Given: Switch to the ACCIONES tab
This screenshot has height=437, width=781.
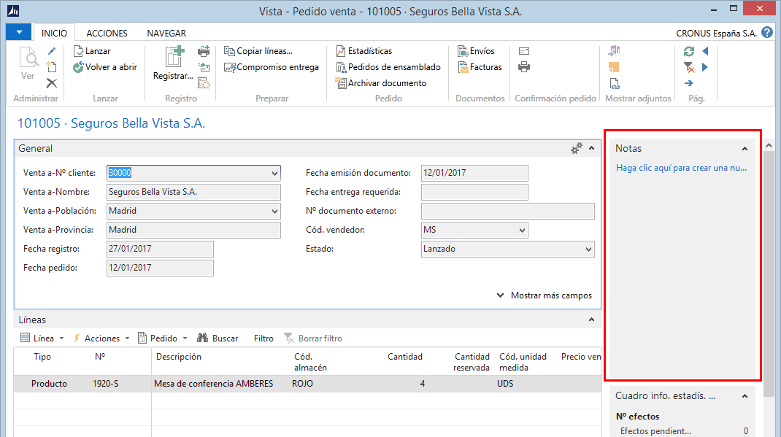Looking at the screenshot, I should point(107,33).
